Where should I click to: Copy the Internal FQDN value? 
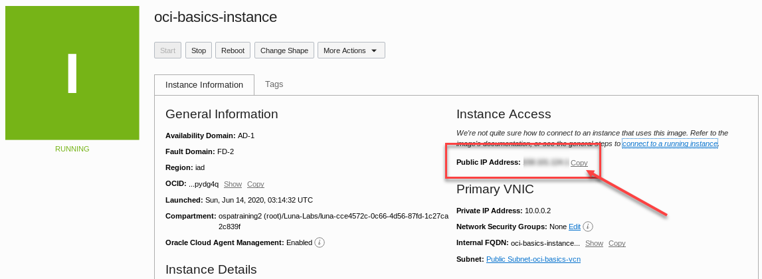click(617, 243)
